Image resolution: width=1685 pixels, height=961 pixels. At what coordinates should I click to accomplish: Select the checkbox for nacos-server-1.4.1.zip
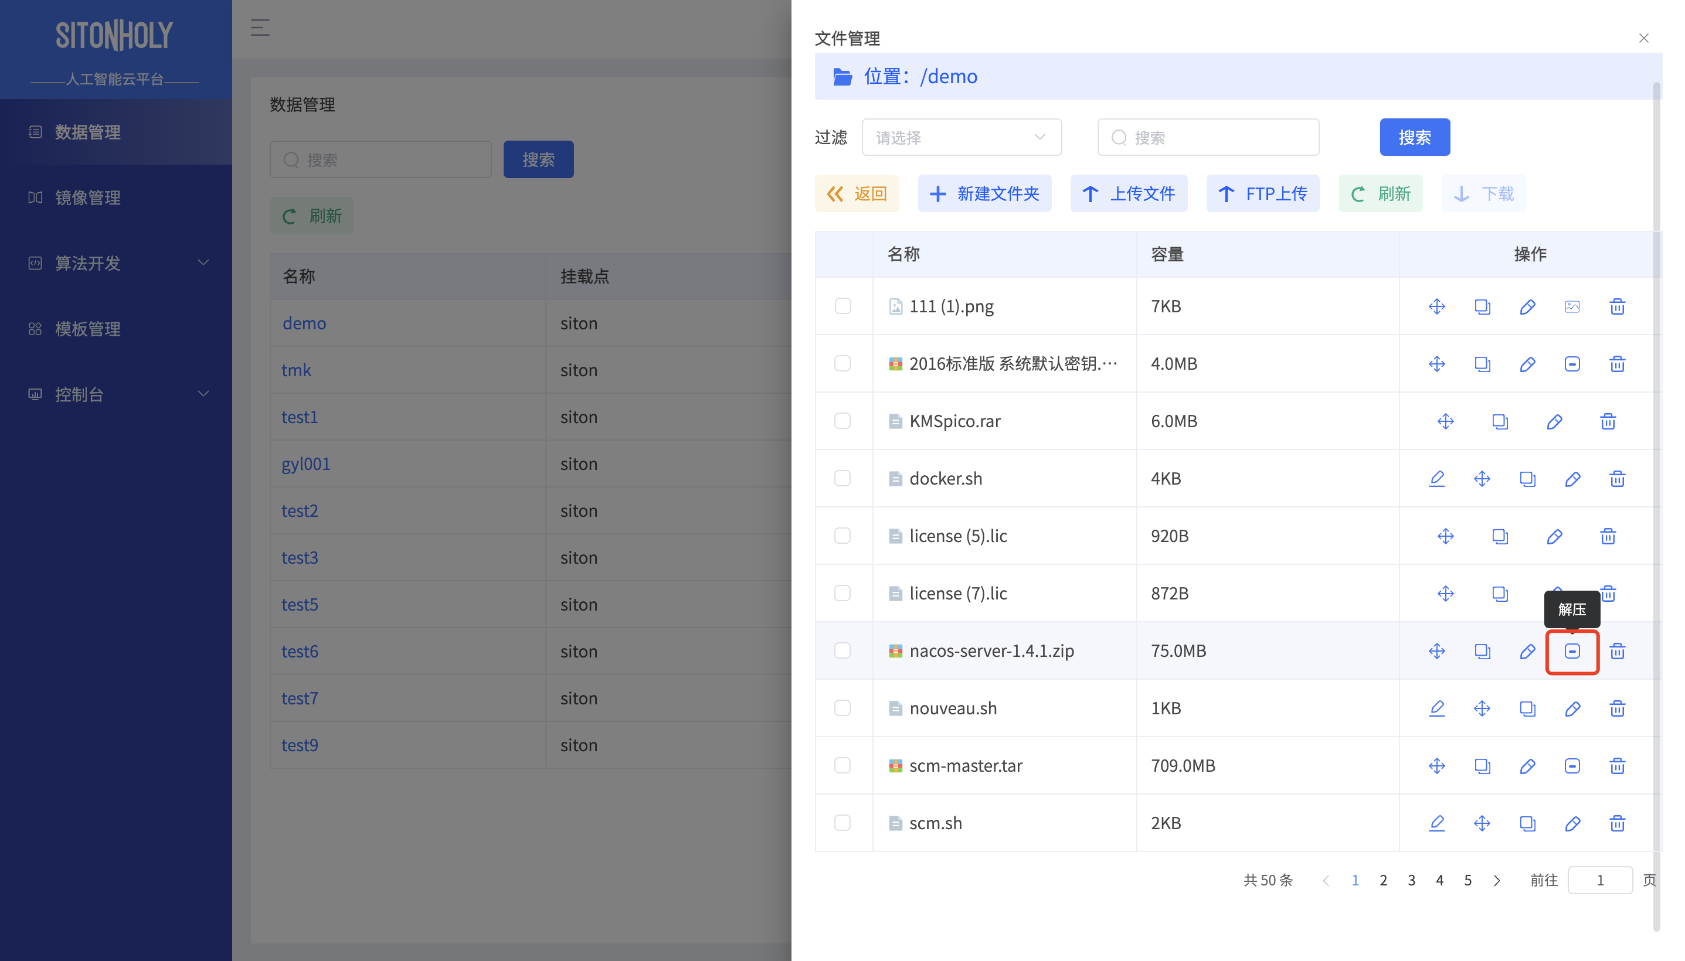coord(843,651)
